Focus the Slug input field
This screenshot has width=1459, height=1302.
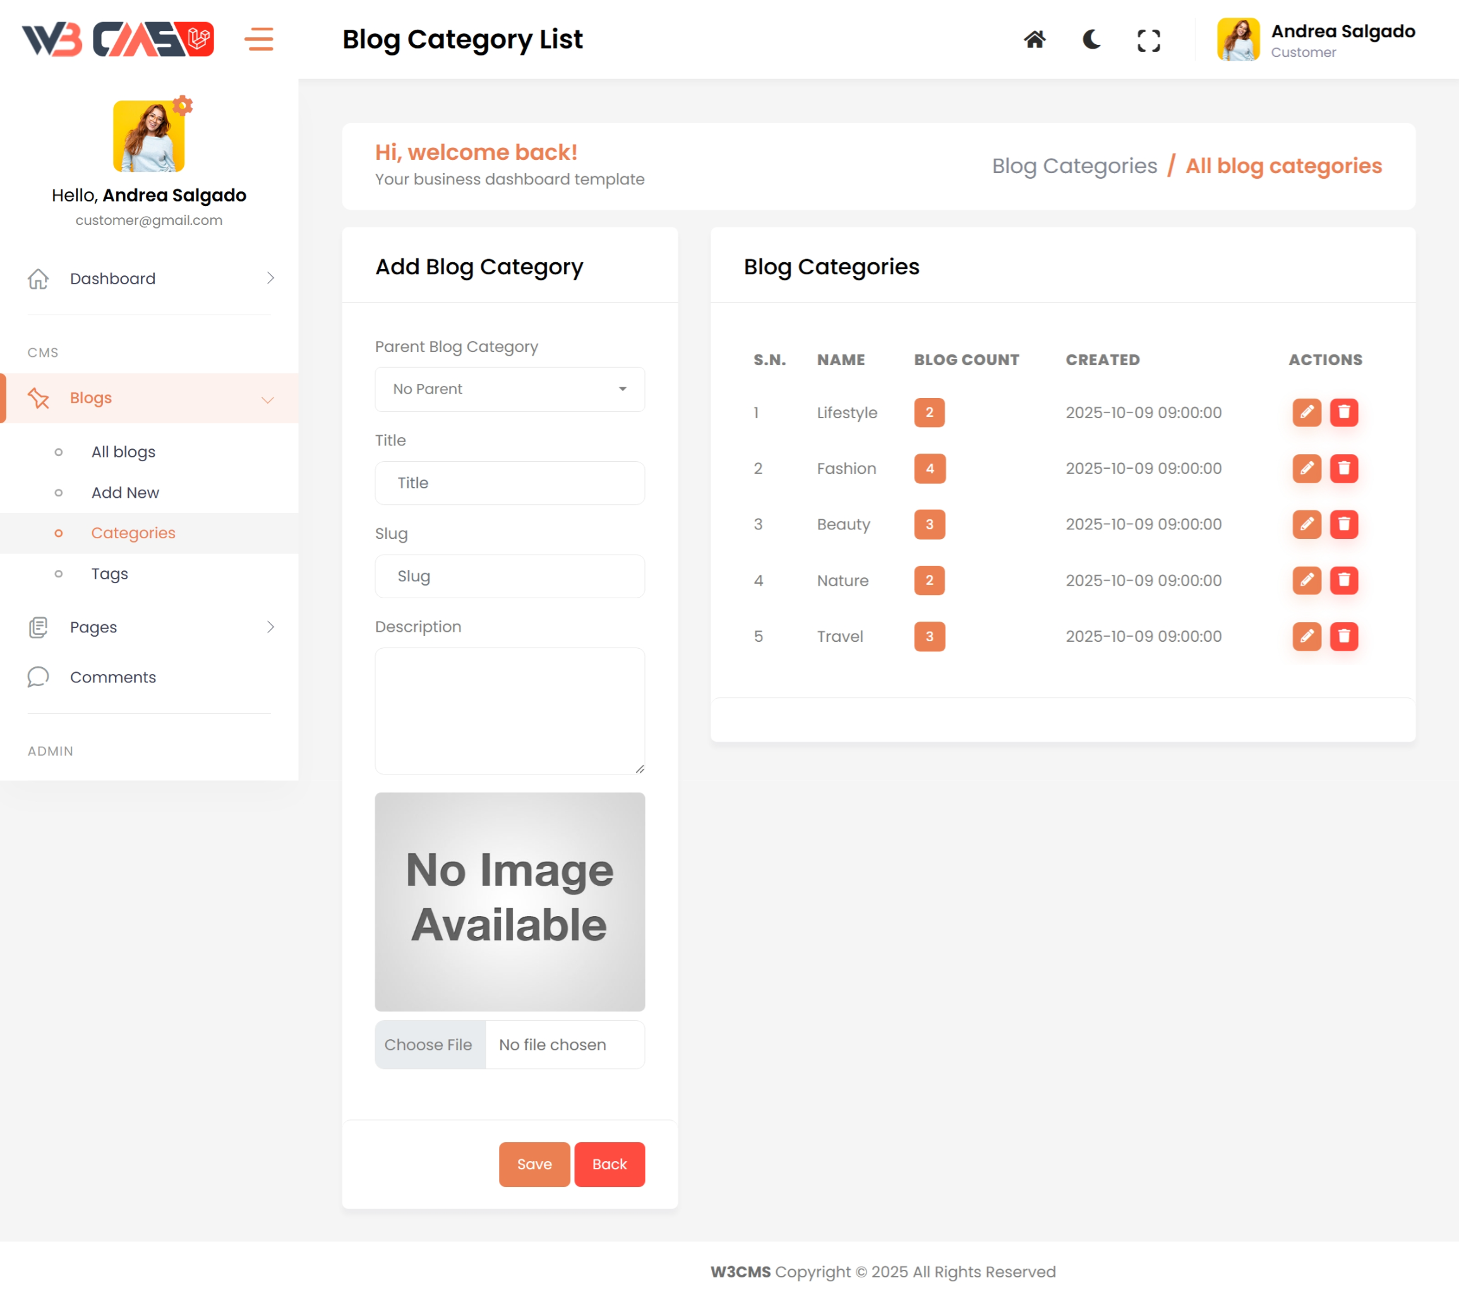pos(509,576)
